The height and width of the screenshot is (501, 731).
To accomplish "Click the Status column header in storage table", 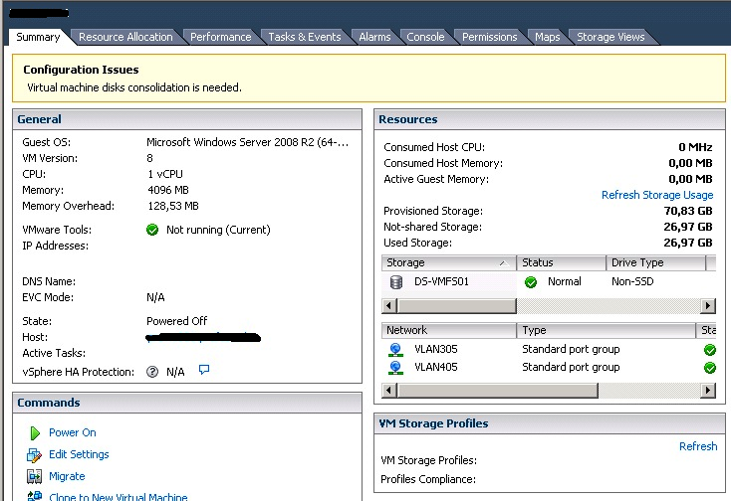I will coord(562,262).
